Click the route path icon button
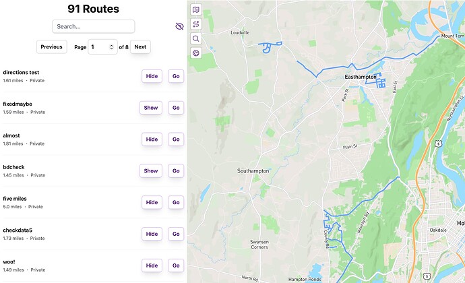Viewport: 465px width, 283px height. [195, 24]
